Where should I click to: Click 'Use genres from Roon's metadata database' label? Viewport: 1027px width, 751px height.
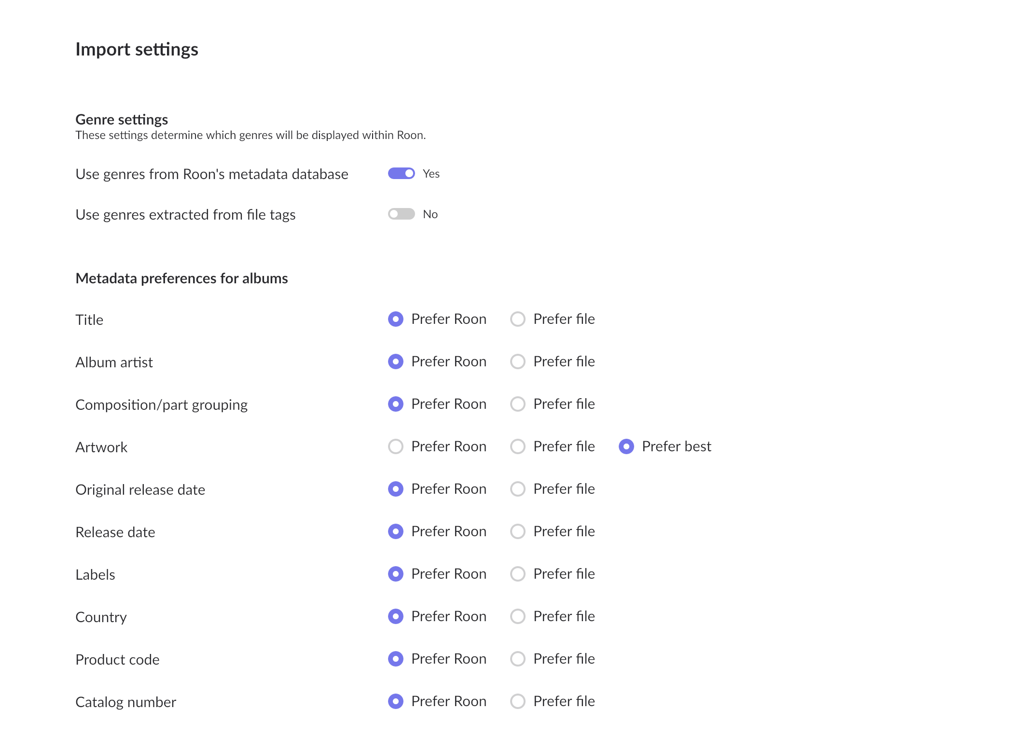point(212,174)
